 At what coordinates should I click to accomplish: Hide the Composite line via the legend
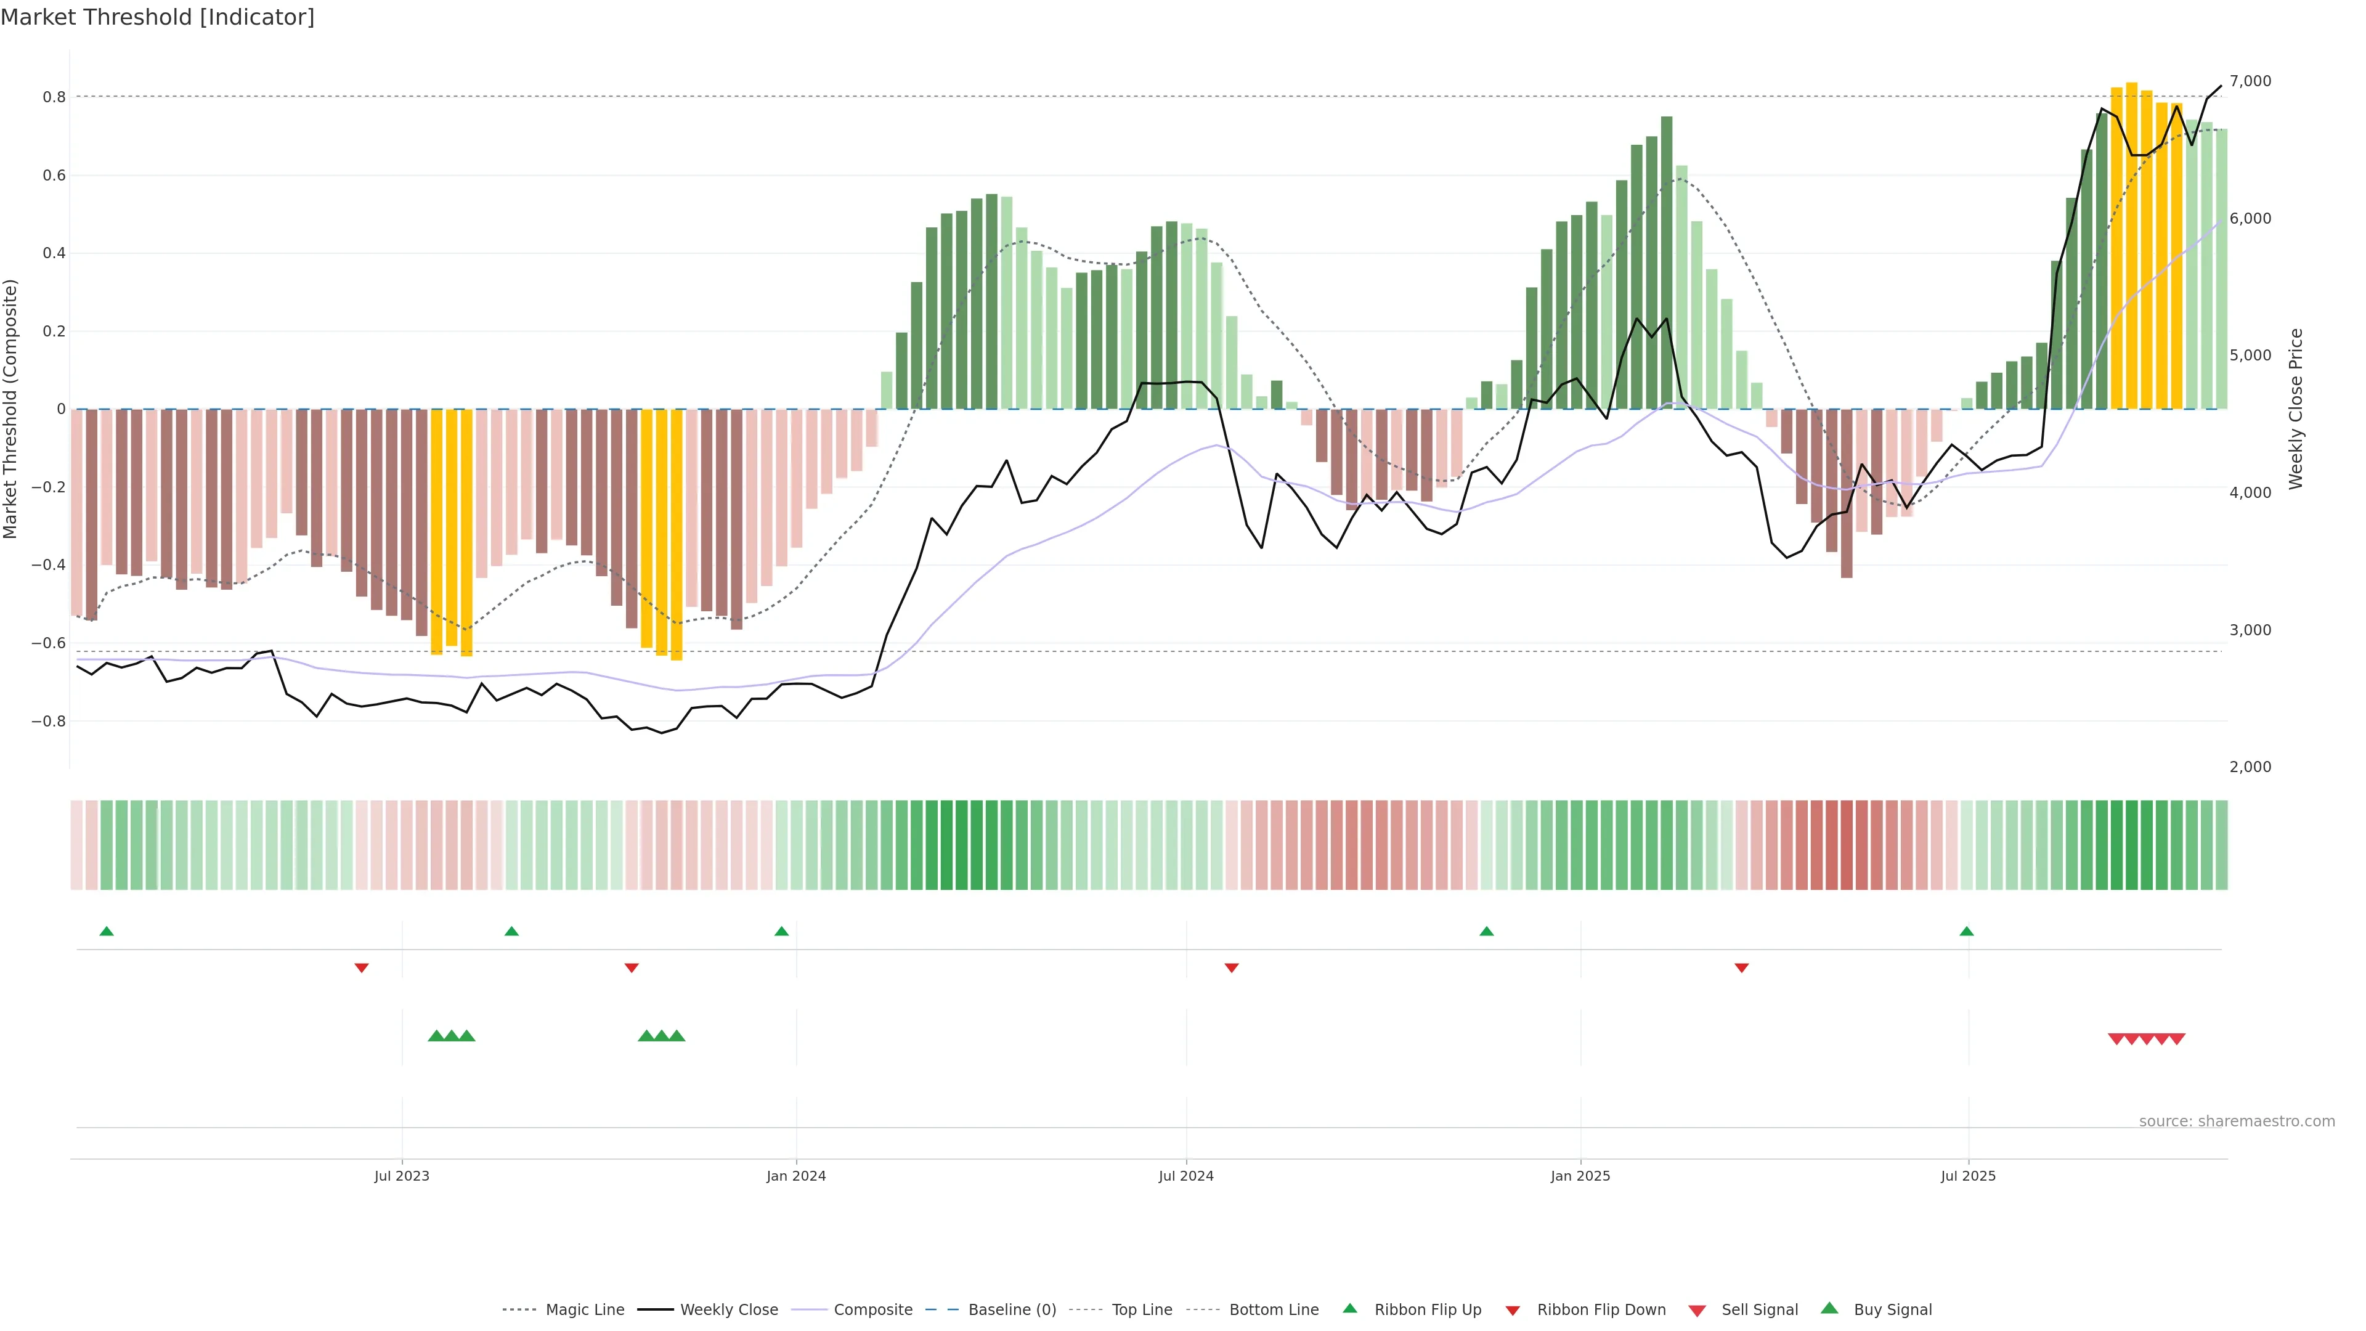872,1310
